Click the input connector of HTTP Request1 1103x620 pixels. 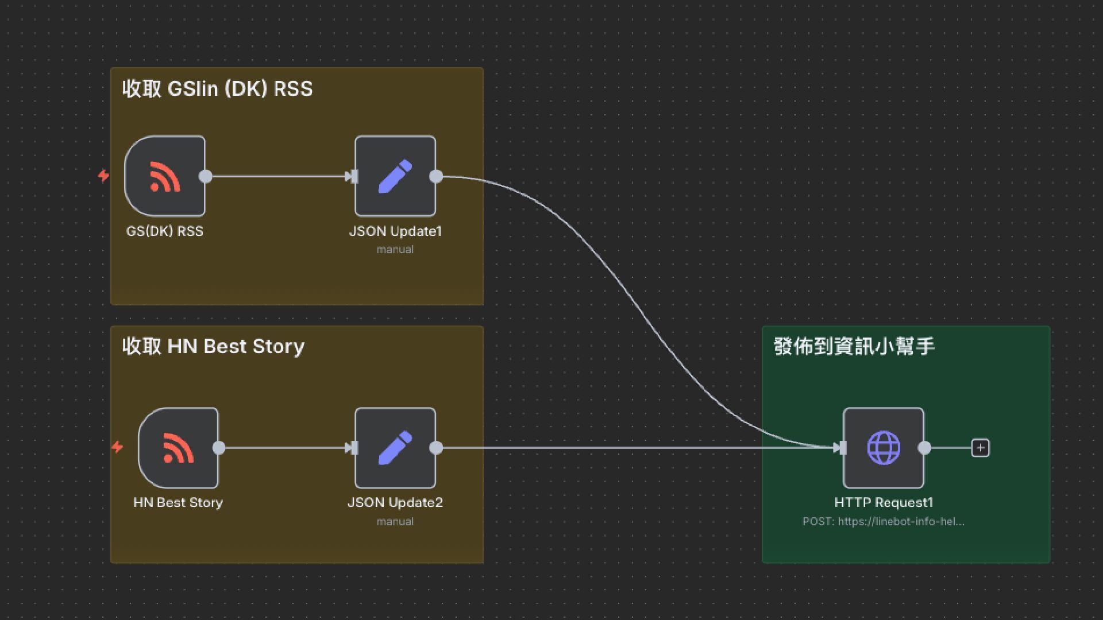(842, 448)
